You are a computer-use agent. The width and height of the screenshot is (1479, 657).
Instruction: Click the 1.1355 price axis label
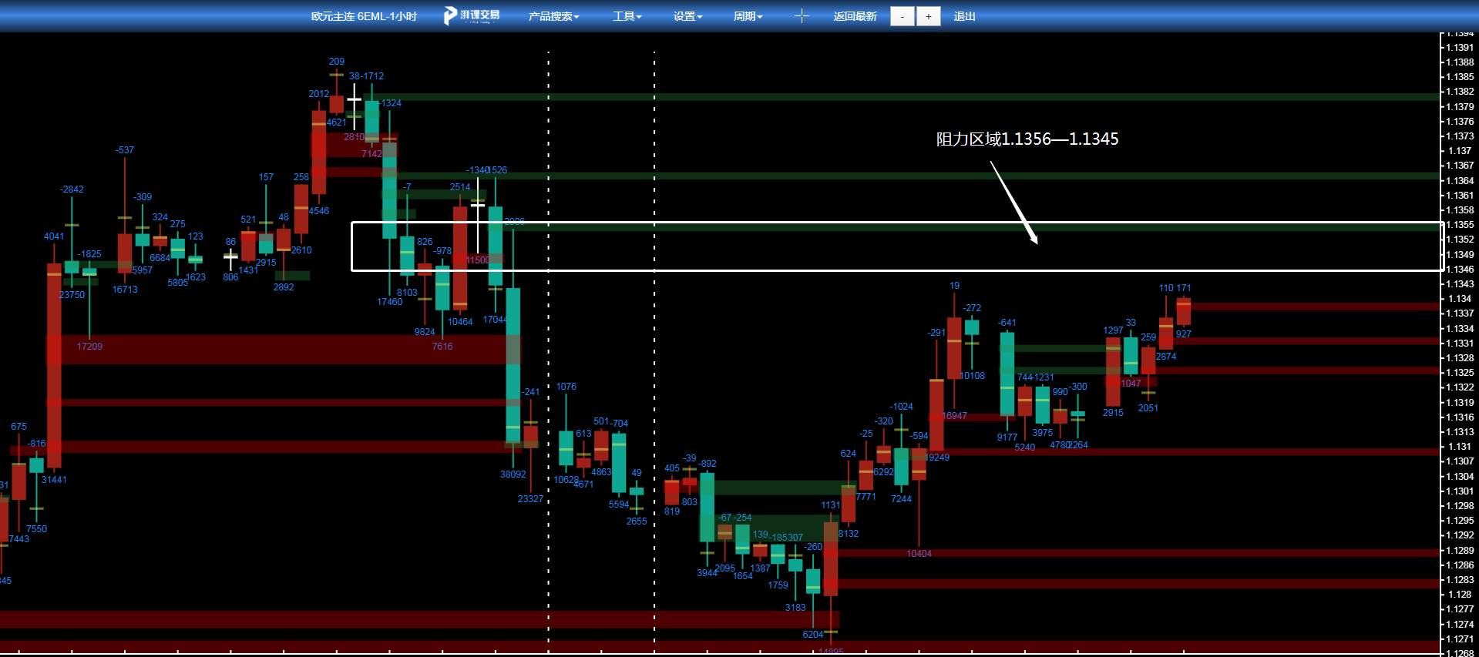point(1460,225)
